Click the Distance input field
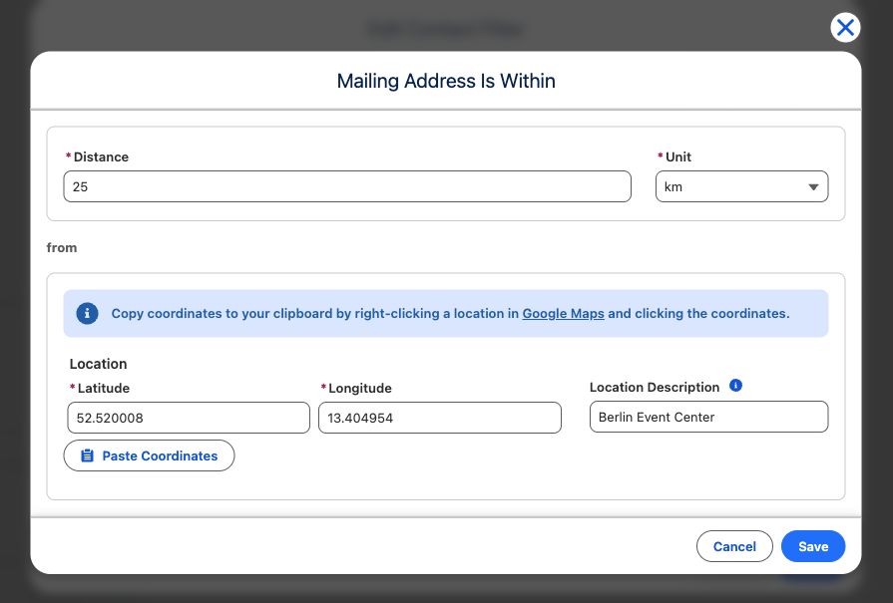The image size is (893, 603). (347, 186)
